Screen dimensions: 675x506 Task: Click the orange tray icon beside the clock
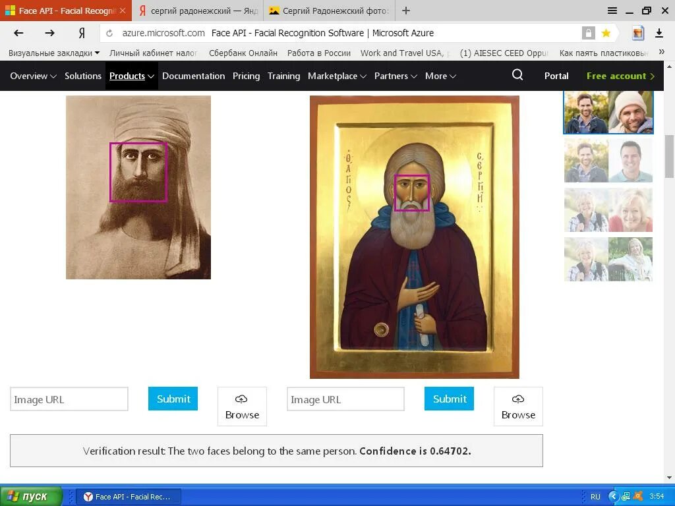click(x=638, y=497)
